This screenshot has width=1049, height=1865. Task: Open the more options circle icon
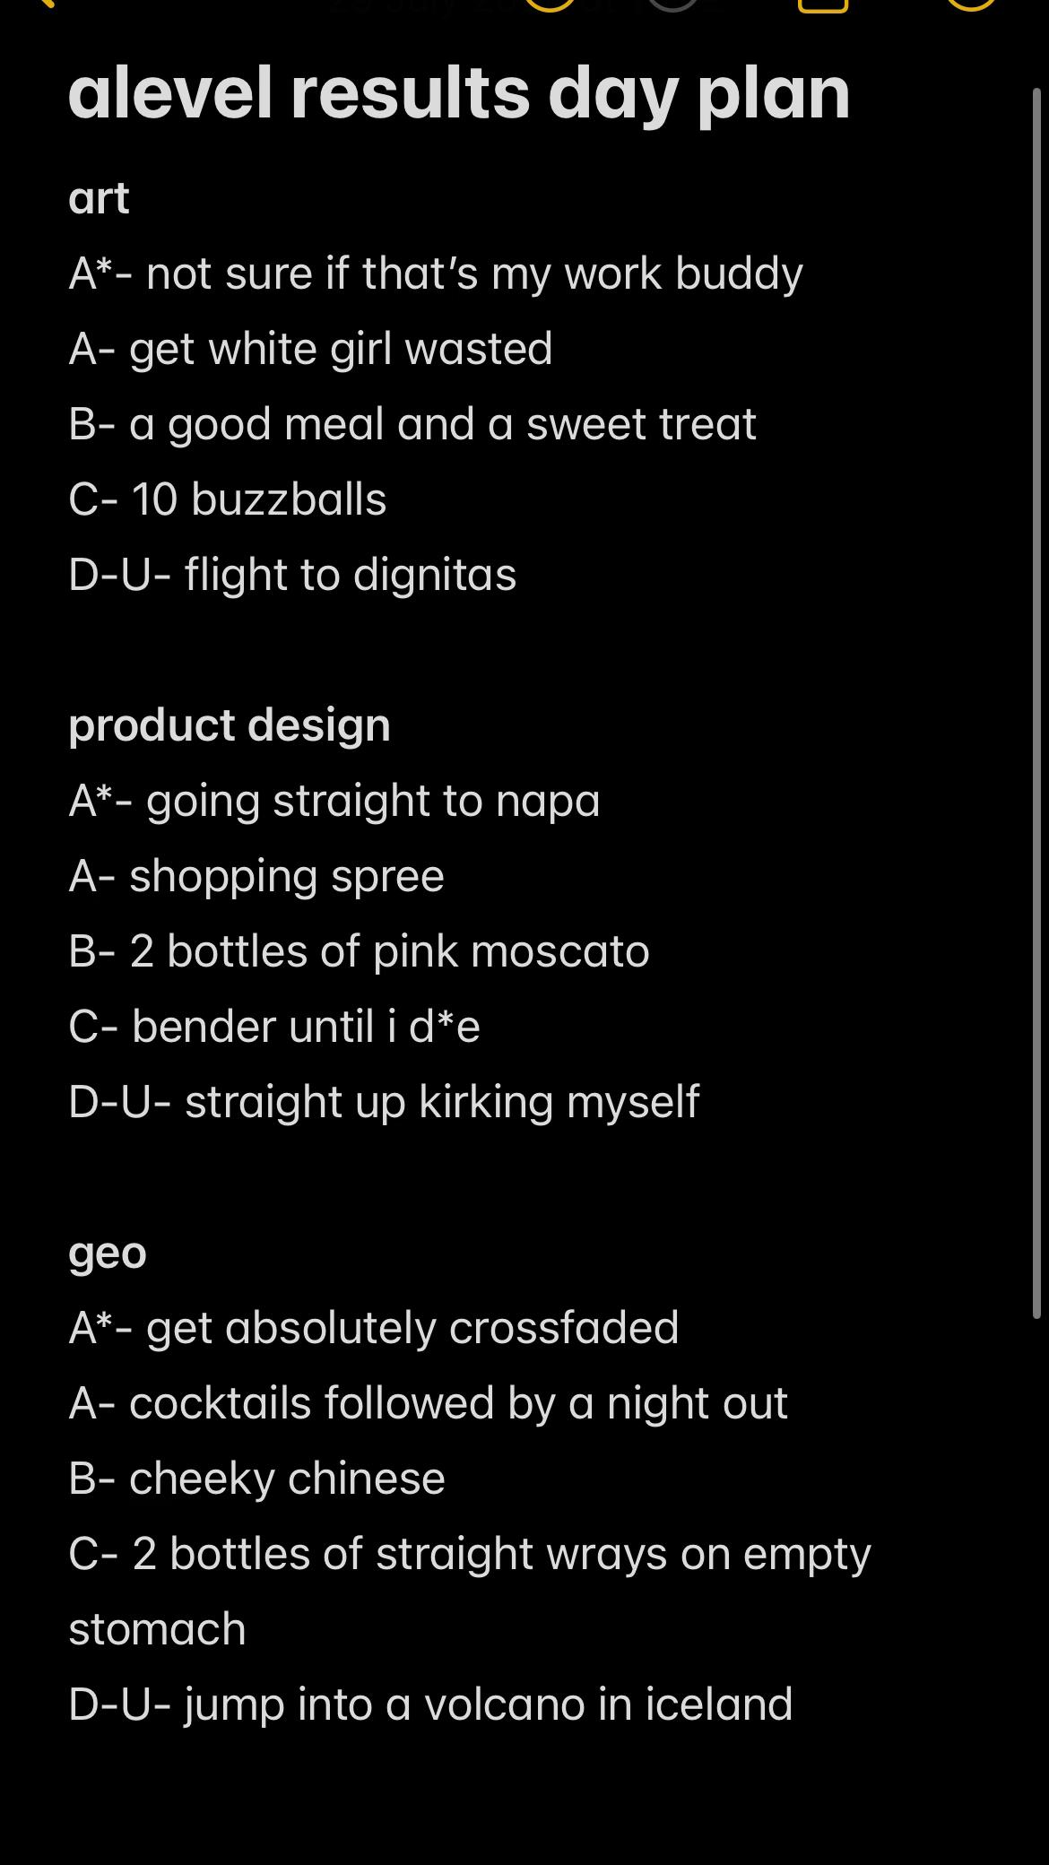pos(972,4)
